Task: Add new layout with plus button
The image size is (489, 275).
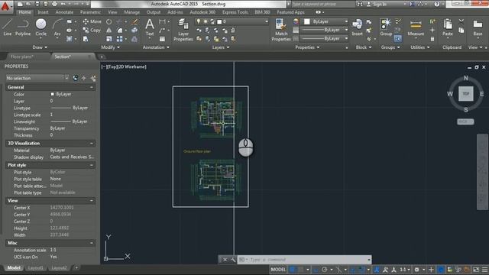Action: pyautogui.click(x=76, y=268)
